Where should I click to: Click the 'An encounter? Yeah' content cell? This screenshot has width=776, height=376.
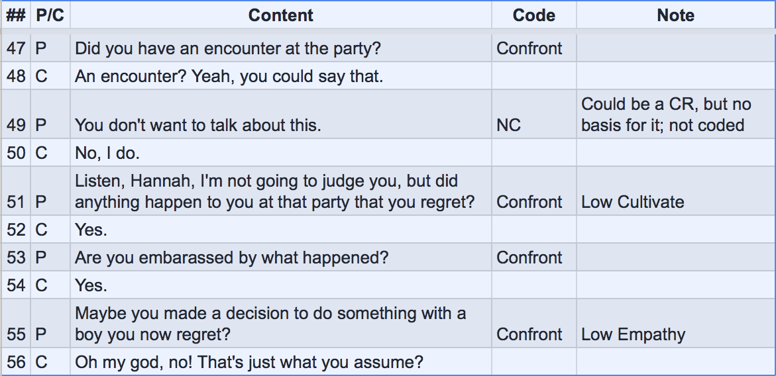click(229, 76)
